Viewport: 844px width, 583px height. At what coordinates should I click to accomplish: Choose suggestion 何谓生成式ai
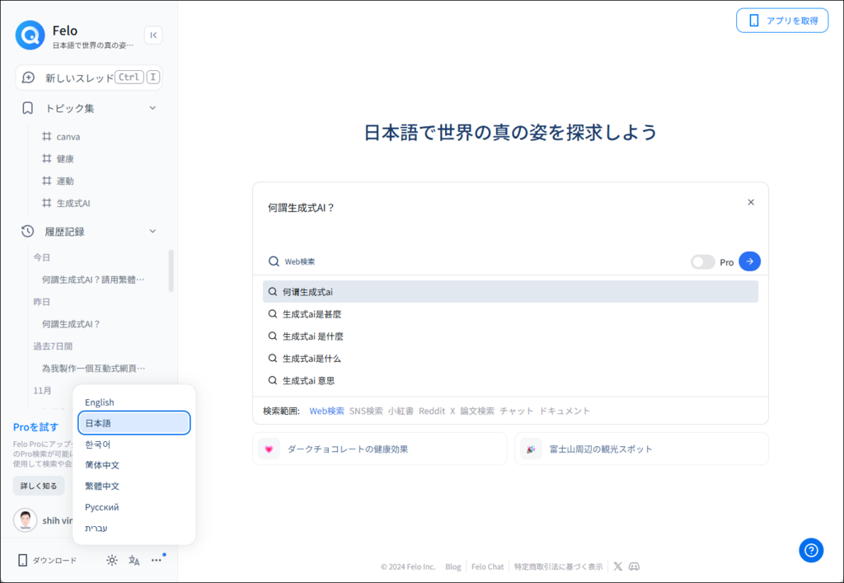(x=510, y=292)
